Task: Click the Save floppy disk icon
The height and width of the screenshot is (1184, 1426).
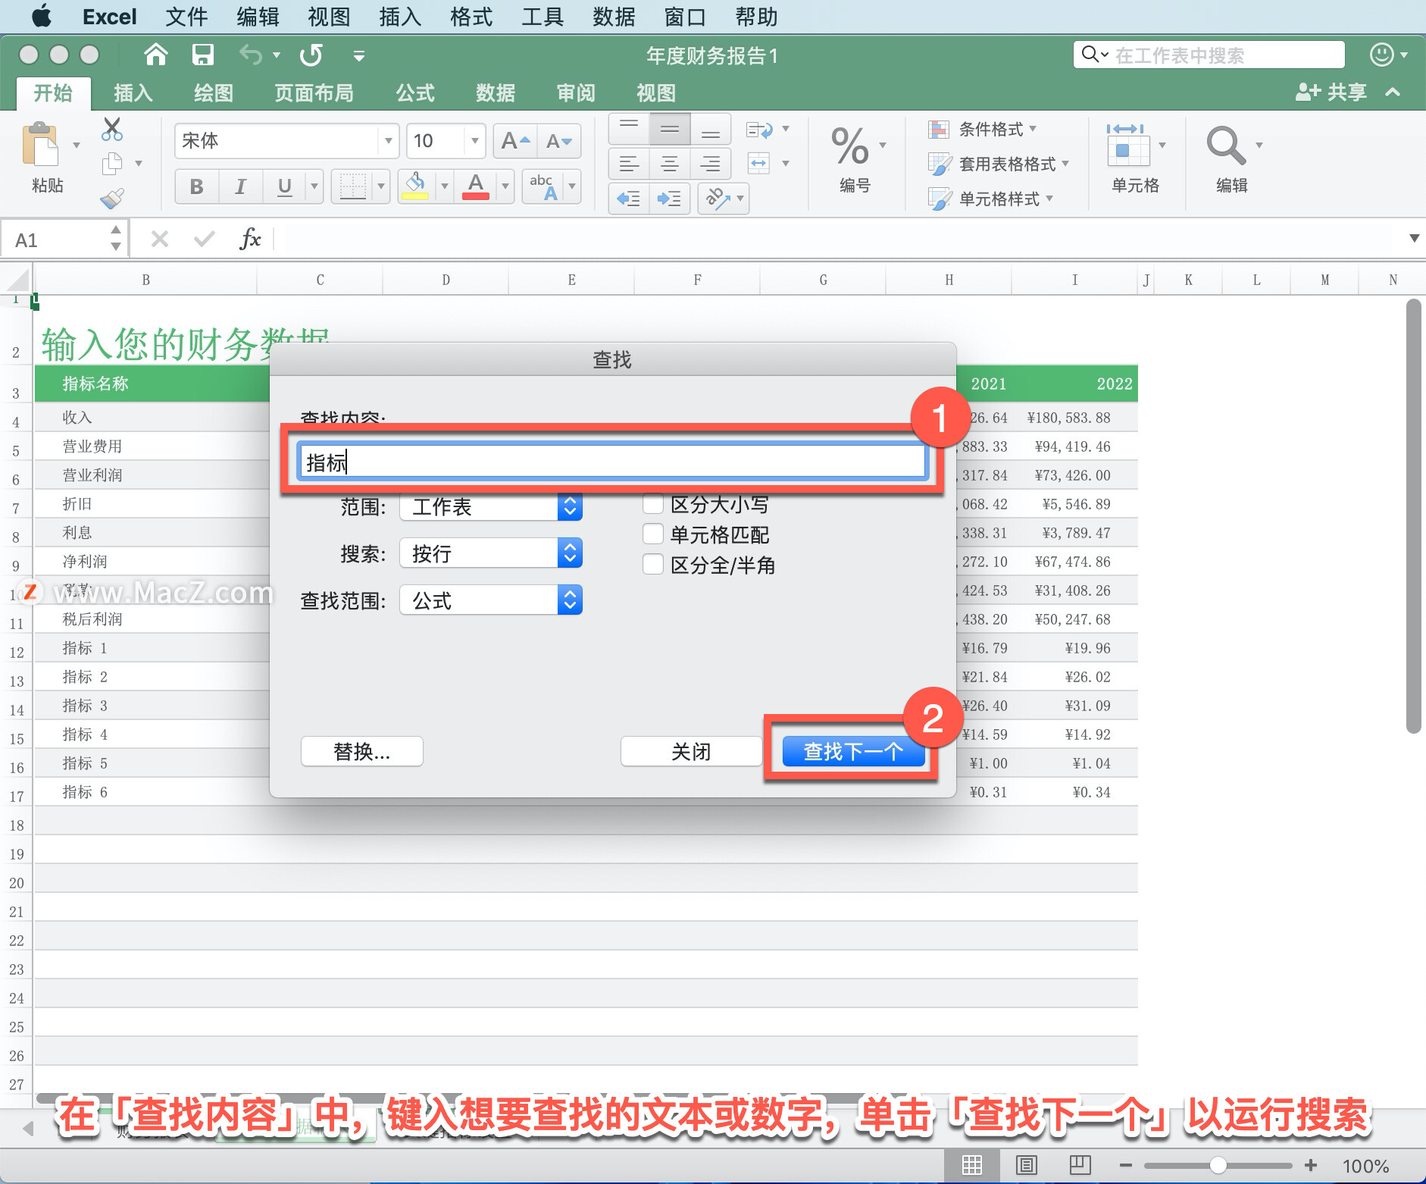Action: pos(202,55)
